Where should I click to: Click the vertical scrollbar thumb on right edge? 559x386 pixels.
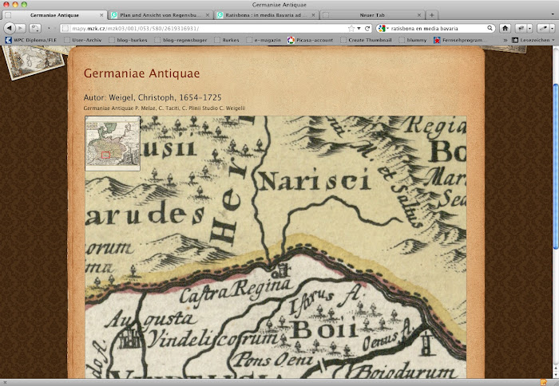(556, 167)
